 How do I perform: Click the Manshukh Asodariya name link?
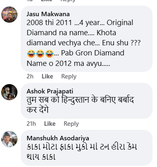click(x=58, y=138)
